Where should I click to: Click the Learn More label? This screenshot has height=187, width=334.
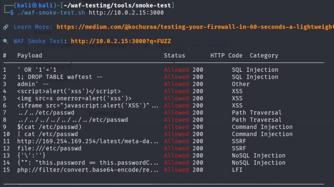click(33, 27)
